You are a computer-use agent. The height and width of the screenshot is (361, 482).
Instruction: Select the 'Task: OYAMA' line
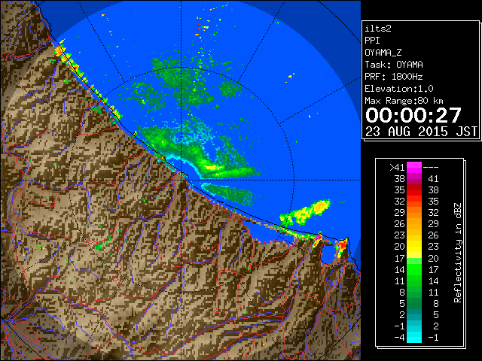click(x=394, y=65)
